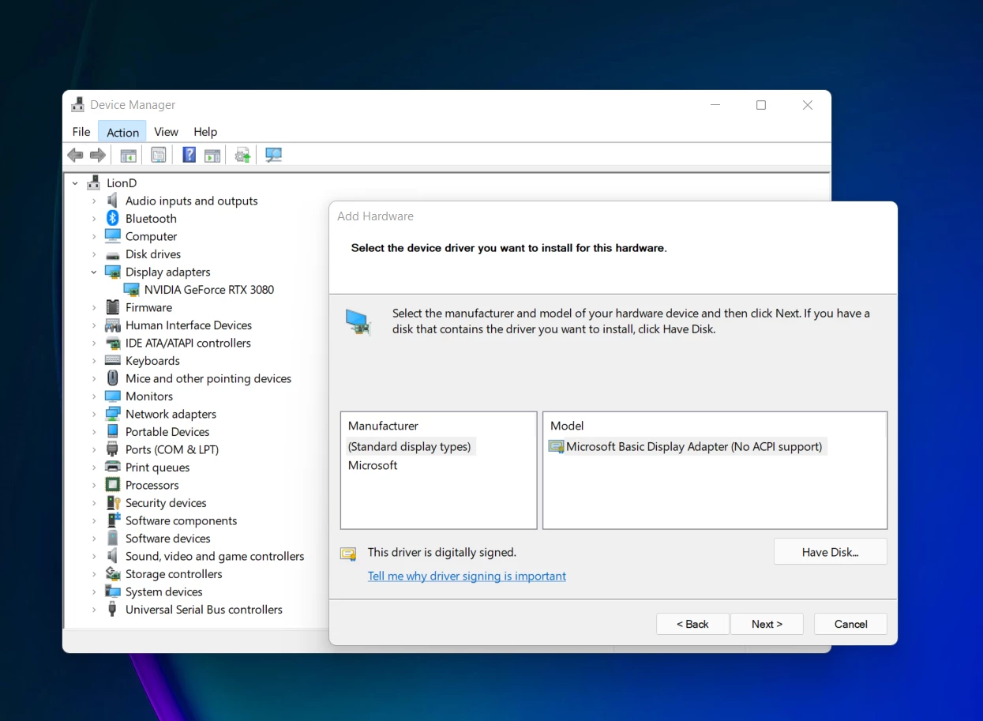The width and height of the screenshot is (983, 721).
Task: Select the Firmware tree item label
Action: tap(148, 307)
